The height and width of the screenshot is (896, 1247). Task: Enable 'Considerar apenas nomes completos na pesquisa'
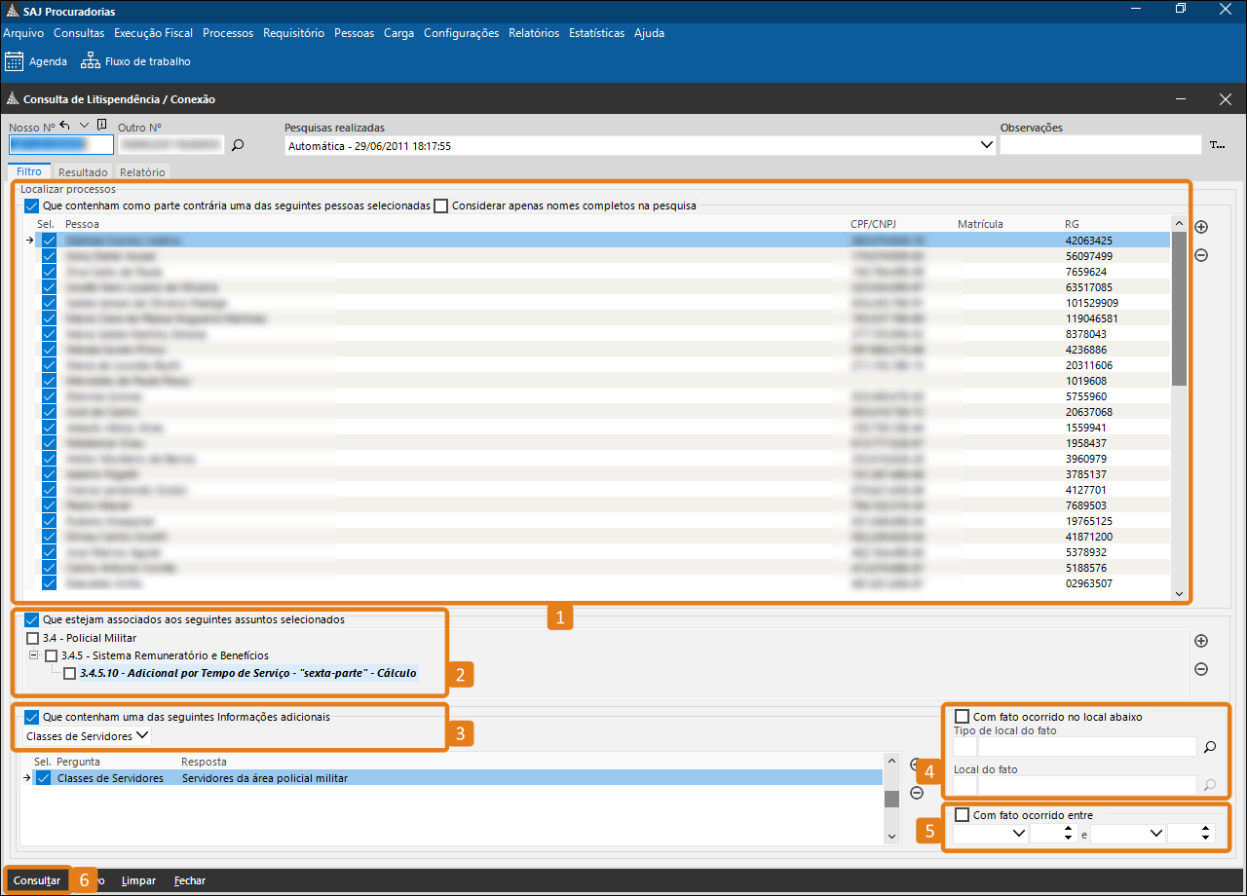(x=441, y=205)
